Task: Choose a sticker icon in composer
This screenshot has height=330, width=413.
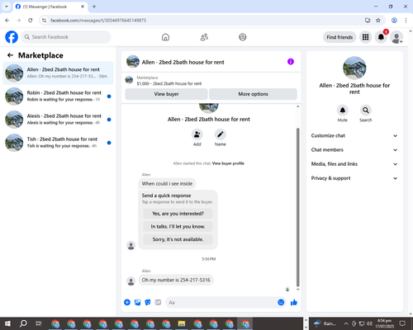Action: tap(148, 303)
